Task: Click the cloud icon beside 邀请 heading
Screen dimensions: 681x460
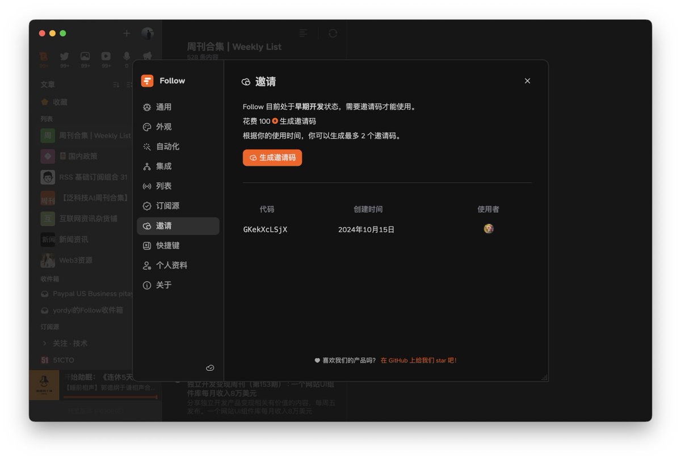Action: (246, 82)
